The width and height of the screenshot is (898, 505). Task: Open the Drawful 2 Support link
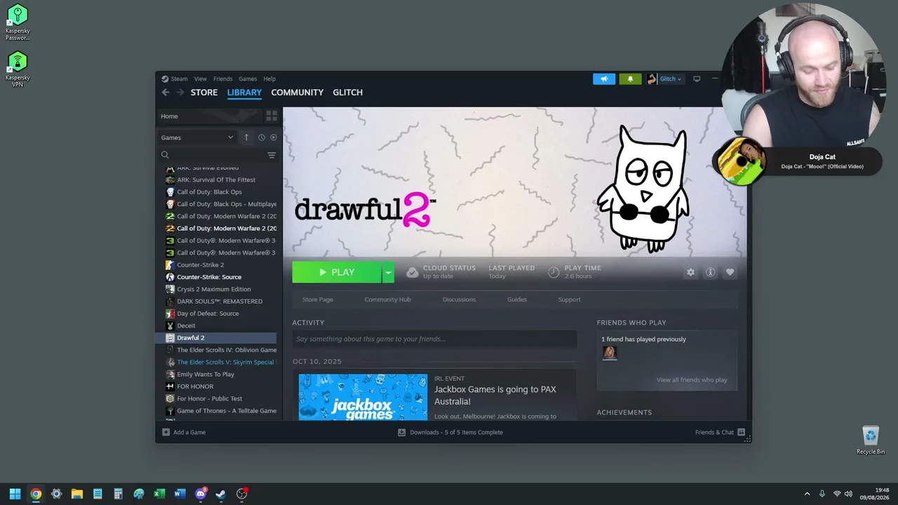570,299
